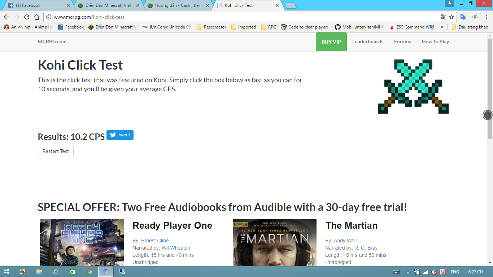Click the page scrollbar up arrow
493x277 pixels.
[490, 36]
